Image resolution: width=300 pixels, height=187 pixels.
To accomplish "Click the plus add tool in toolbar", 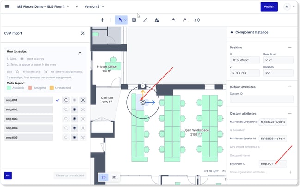I will [102, 20].
